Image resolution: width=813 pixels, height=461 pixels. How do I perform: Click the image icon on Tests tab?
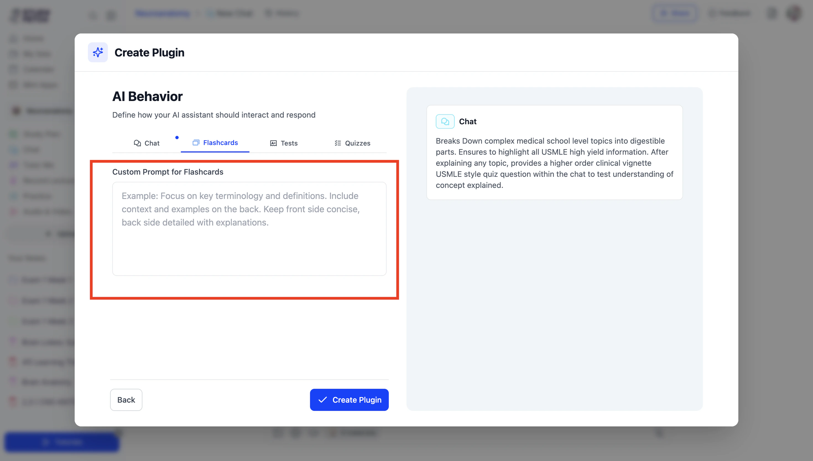[x=273, y=143]
